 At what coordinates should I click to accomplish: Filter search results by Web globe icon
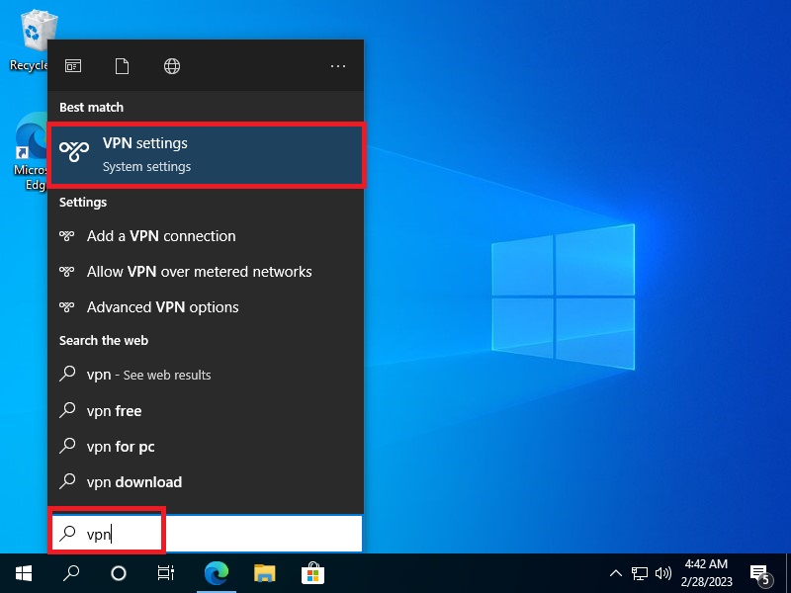pyautogui.click(x=172, y=66)
